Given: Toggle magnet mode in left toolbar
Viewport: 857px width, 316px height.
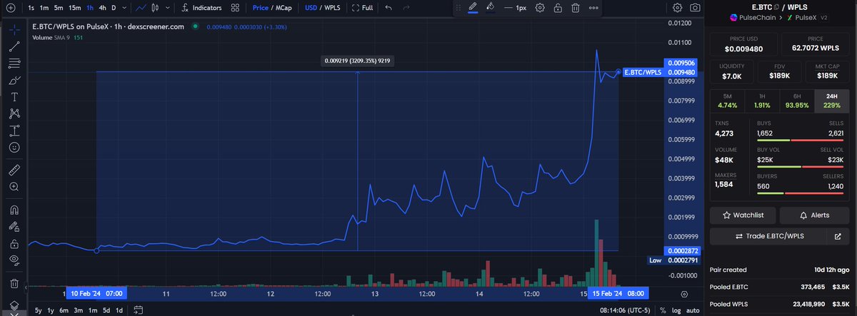Looking at the screenshot, I should point(14,210).
